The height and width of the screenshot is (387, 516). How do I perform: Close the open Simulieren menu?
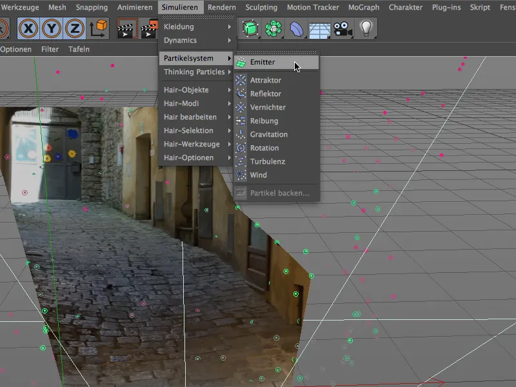click(x=180, y=7)
